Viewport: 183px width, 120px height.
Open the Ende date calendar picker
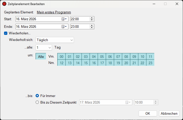(x=64, y=27)
